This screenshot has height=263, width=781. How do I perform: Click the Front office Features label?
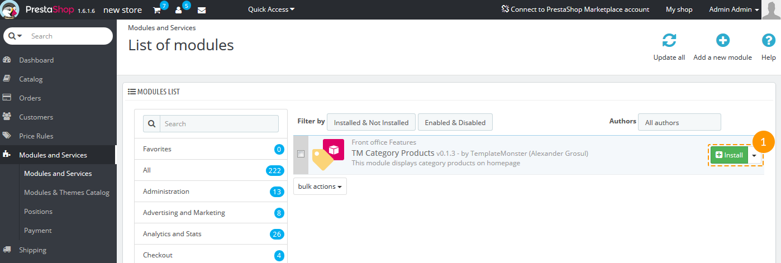click(x=384, y=142)
